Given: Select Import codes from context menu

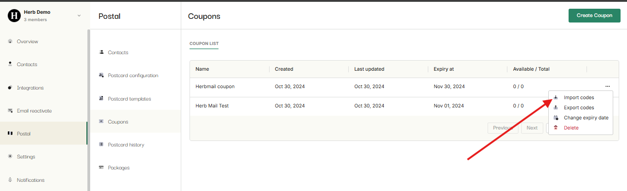Looking at the screenshot, I should click(578, 97).
